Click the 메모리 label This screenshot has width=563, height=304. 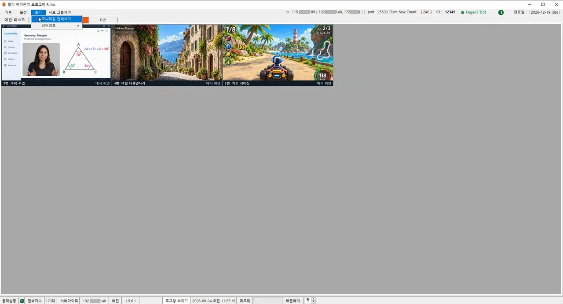[245, 301]
